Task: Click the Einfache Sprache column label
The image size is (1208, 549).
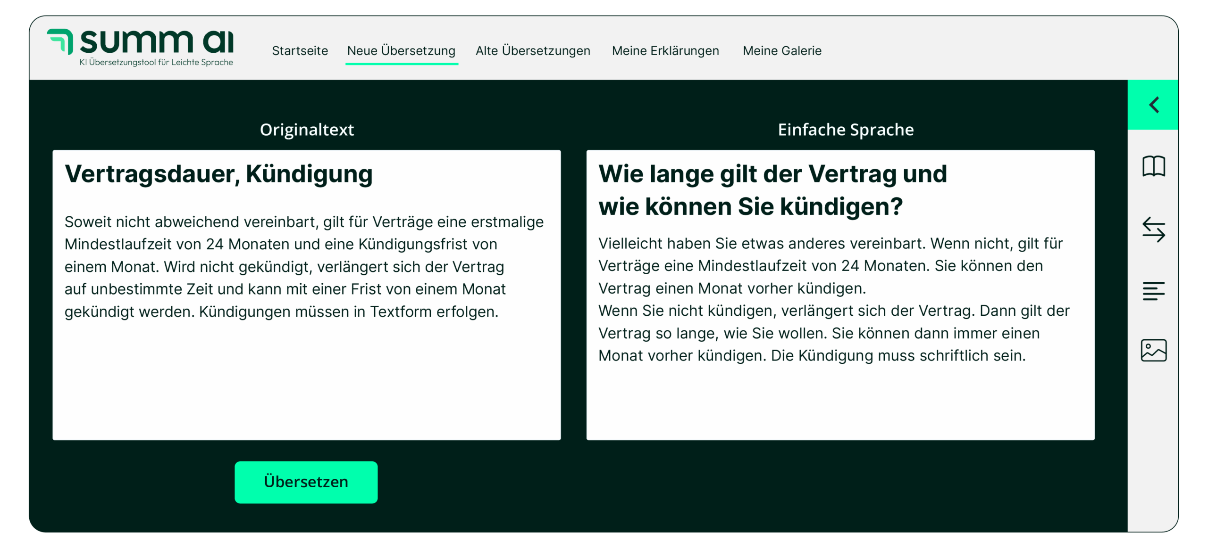Action: click(846, 130)
